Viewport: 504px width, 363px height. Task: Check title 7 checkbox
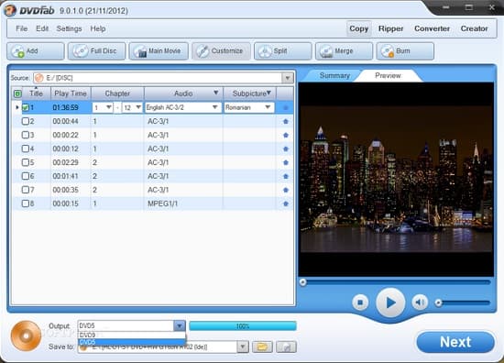(x=25, y=190)
